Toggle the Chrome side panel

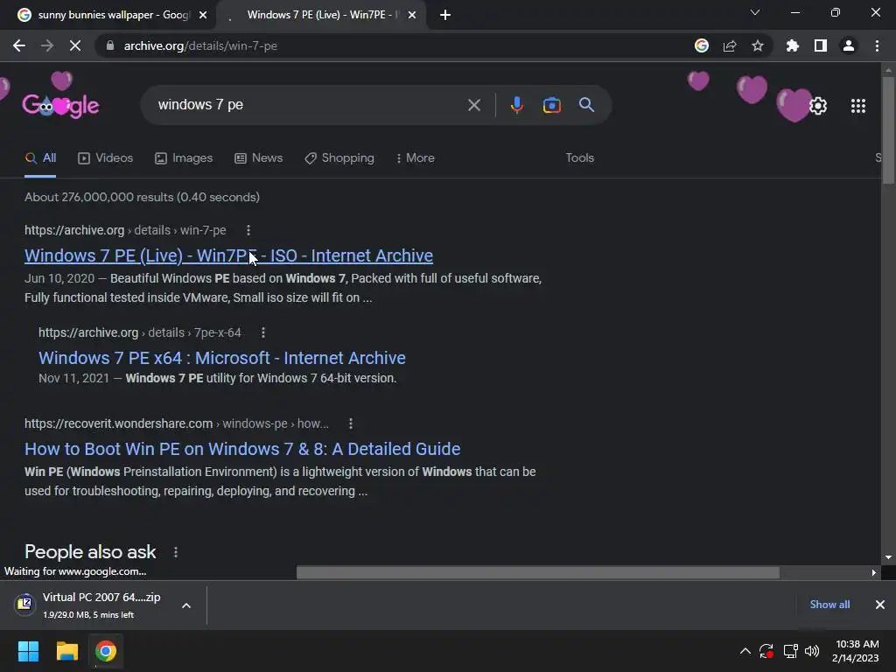click(x=821, y=45)
